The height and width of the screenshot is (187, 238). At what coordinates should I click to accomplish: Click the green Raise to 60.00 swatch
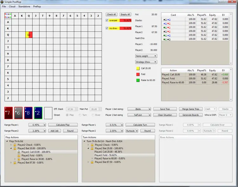click(138, 80)
